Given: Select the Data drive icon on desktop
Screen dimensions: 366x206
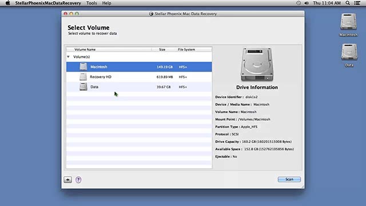Looking at the screenshot, I should (349, 52).
